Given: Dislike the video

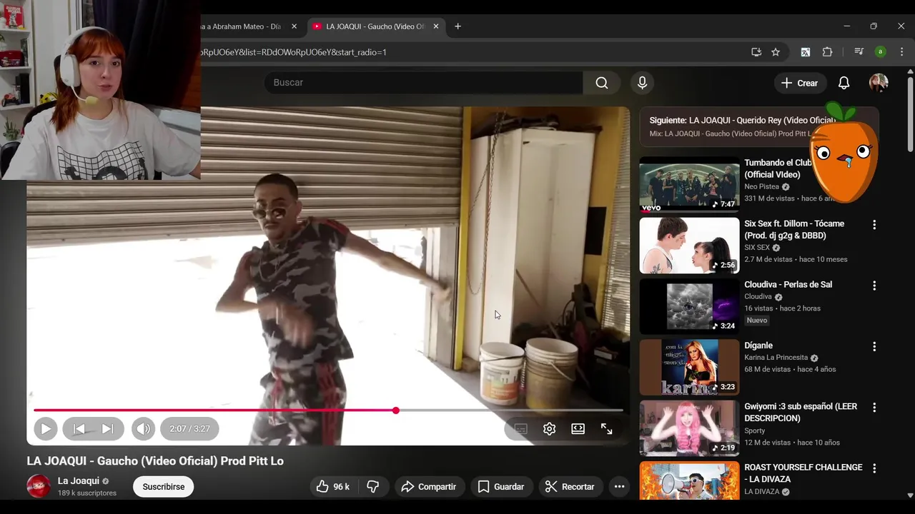Looking at the screenshot, I should pyautogui.click(x=372, y=487).
